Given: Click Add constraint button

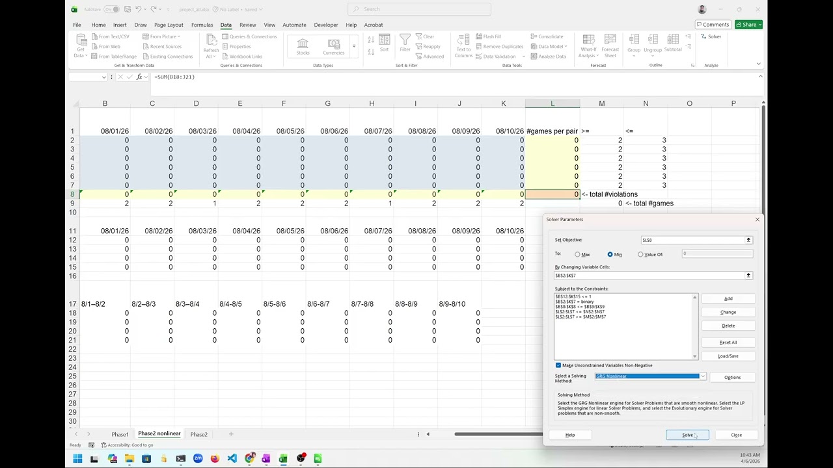Looking at the screenshot, I should (x=728, y=298).
